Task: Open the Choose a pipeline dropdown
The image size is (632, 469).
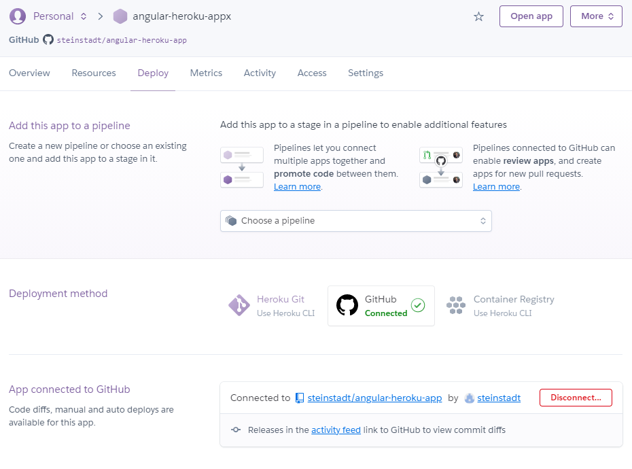Action: pyautogui.click(x=356, y=221)
